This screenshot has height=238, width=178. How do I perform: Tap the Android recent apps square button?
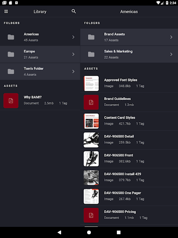pyautogui.click(x=119, y=232)
